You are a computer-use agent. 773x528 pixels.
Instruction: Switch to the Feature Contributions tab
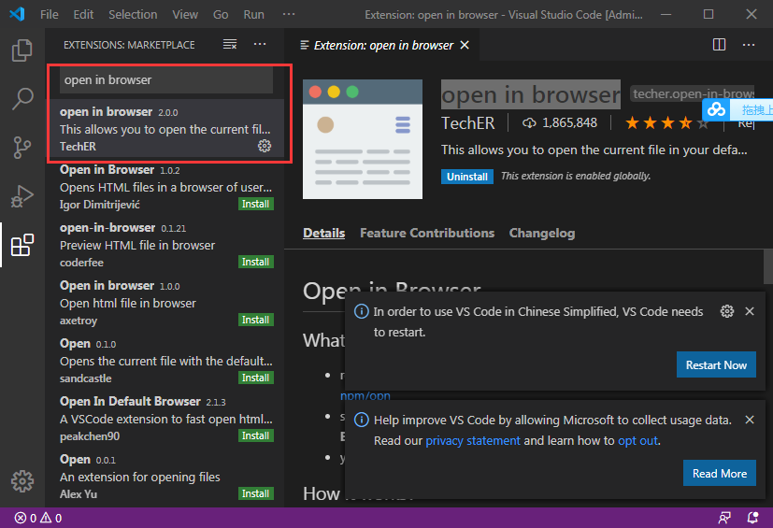pos(427,233)
